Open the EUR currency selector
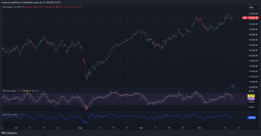This screenshot has height=136, width=261. click(253, 7)
